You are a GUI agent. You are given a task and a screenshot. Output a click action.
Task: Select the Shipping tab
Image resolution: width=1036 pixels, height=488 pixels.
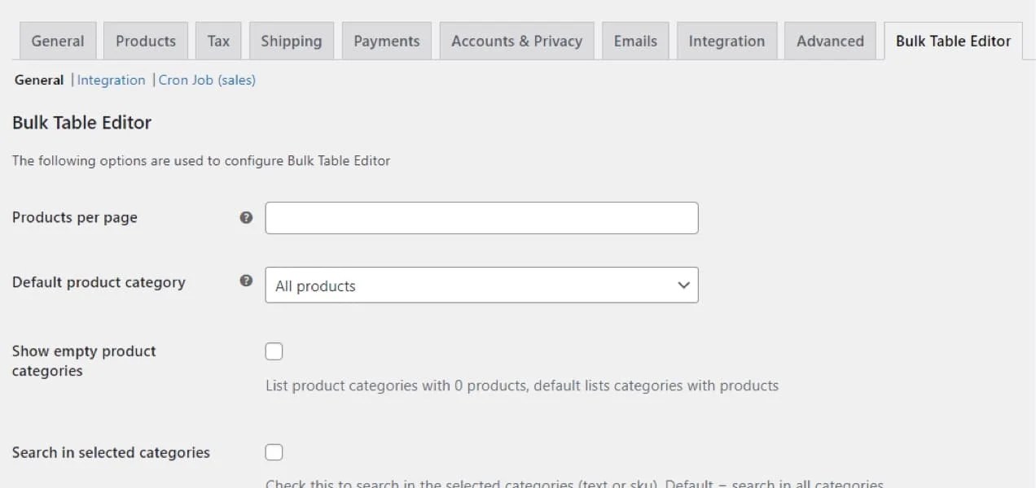click(x=291, y=41)
